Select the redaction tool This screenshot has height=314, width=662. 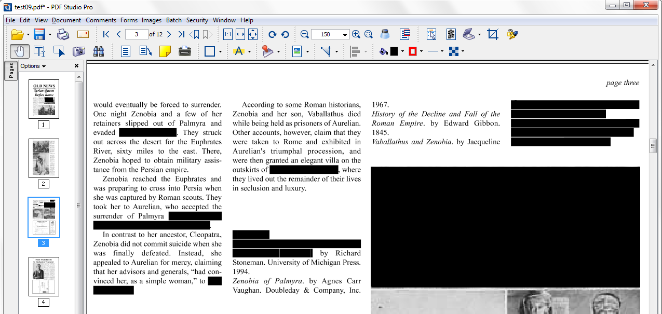pos(404,34)
